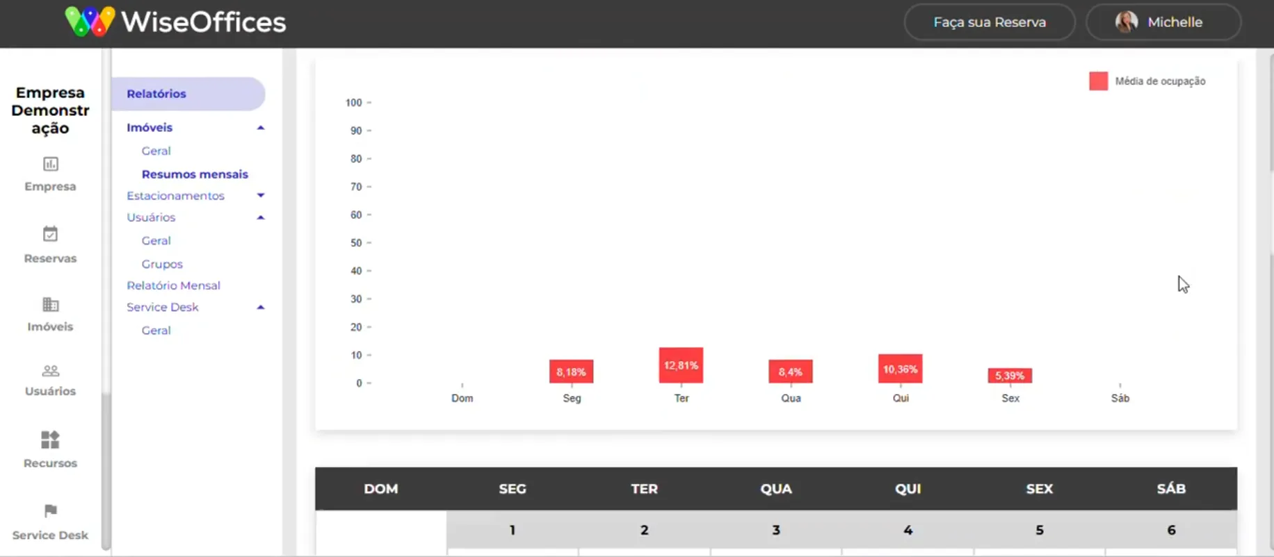Open the Service Desk flag icon
This screenshot has width=1274, height=557.
(50, 511)
